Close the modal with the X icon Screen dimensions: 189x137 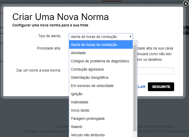(186, 4)
